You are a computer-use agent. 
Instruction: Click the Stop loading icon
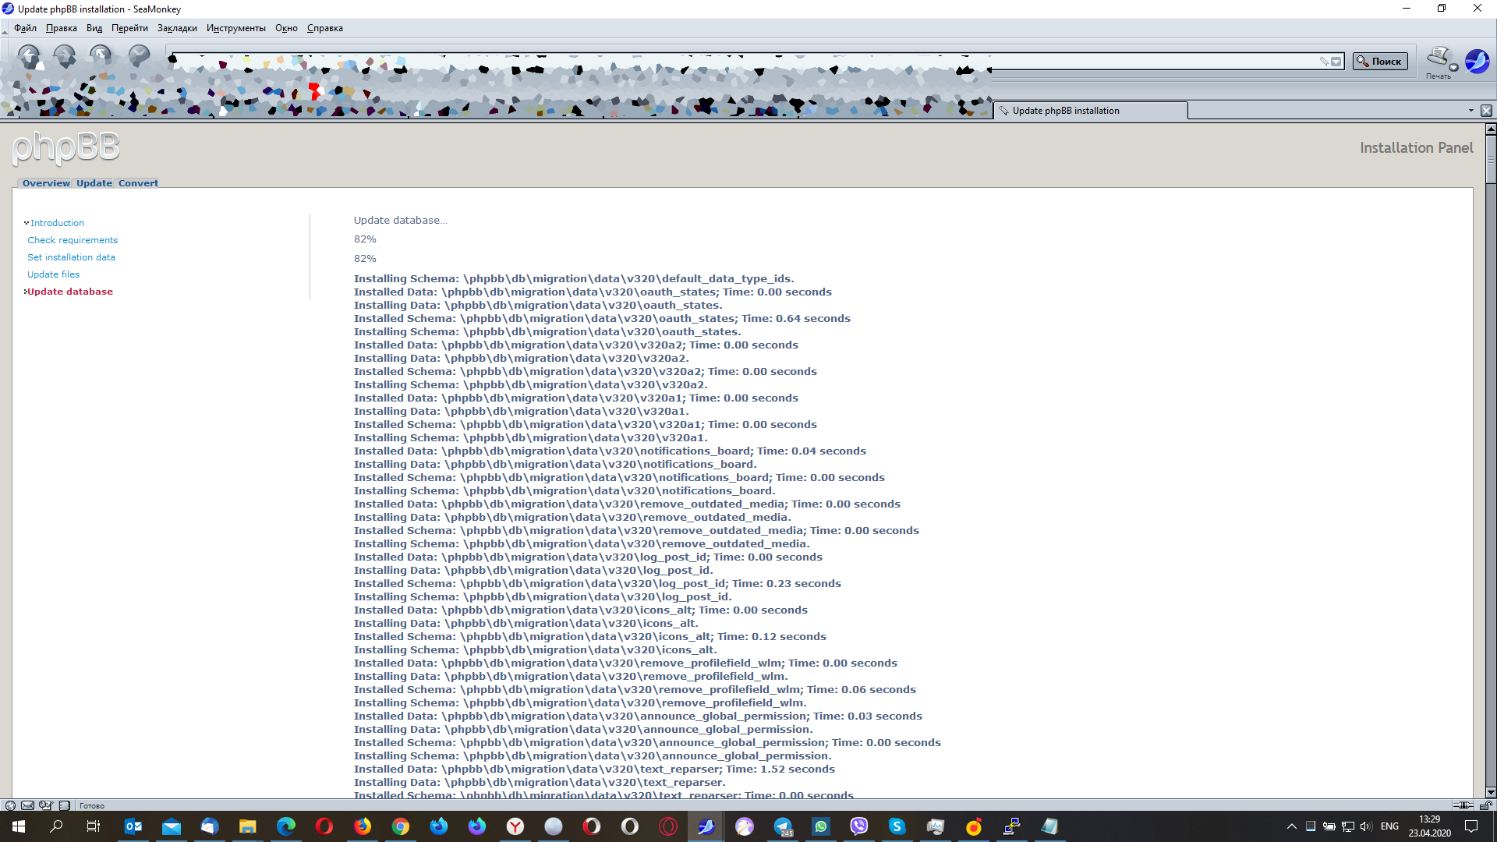tap(139, 56)
